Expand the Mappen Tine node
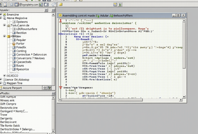 [x=1, y=83]
